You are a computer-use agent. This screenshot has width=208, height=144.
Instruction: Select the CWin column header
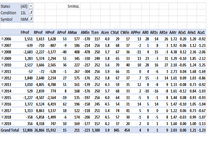[x=125, y=32]
